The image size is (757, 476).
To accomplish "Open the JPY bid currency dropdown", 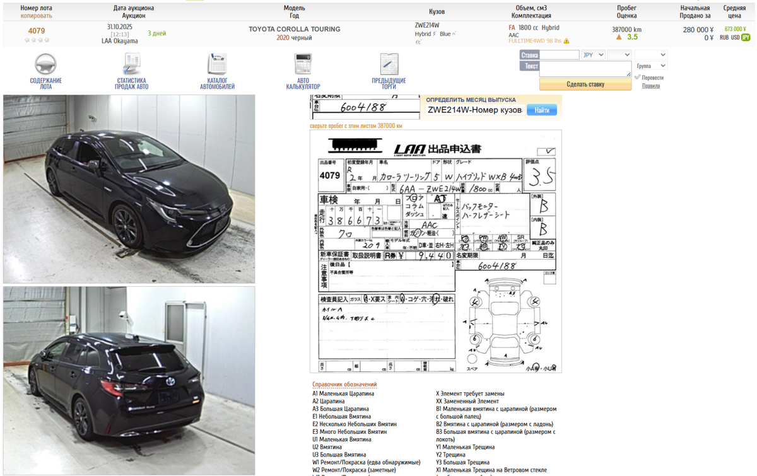I will point(593,55).
